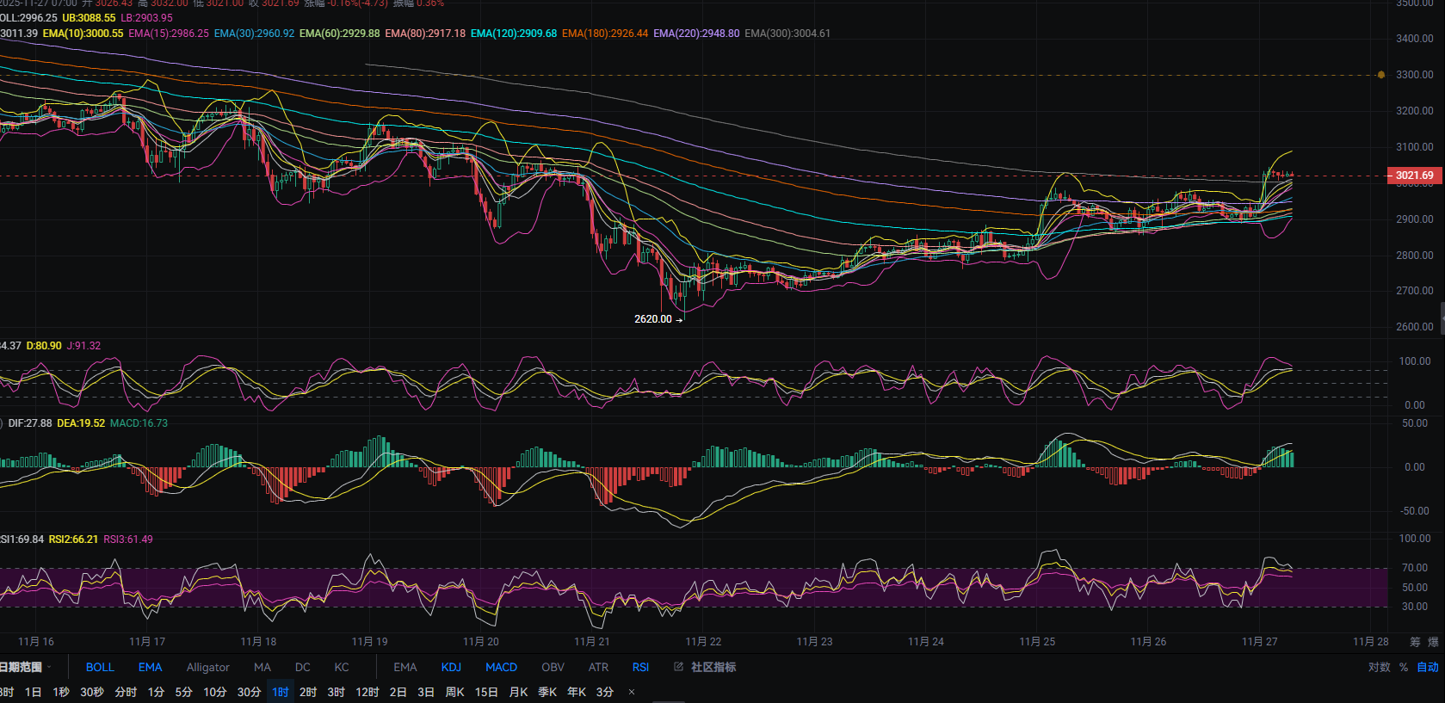This screenshot has width=1445, height=703.
Task: Toggle the MACD sub-indicator
Action: [x=501, y=667]
